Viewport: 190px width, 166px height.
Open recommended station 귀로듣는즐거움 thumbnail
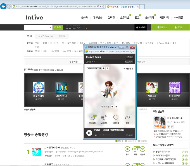click(159, 122)
